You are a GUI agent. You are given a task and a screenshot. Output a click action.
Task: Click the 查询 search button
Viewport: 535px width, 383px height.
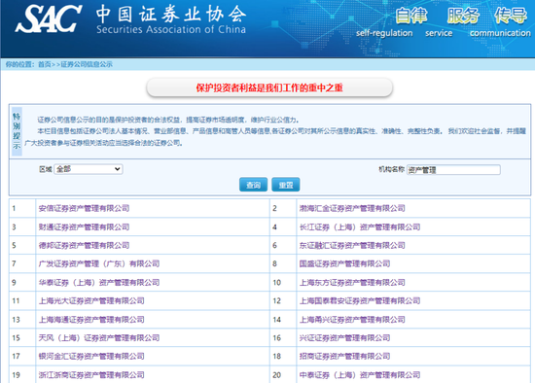[x=253, y=185]
